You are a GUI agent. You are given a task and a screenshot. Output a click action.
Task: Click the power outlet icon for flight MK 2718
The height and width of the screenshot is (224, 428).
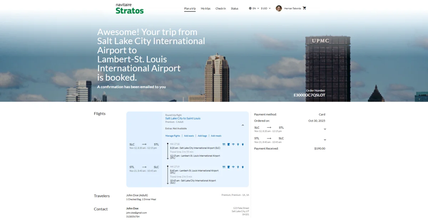[243, 144]
